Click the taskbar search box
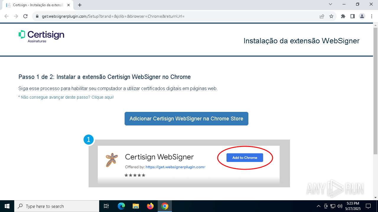Image resolution: width=378 pixels, height=212 pixels. pyautogui.click(x=57, y=206)
